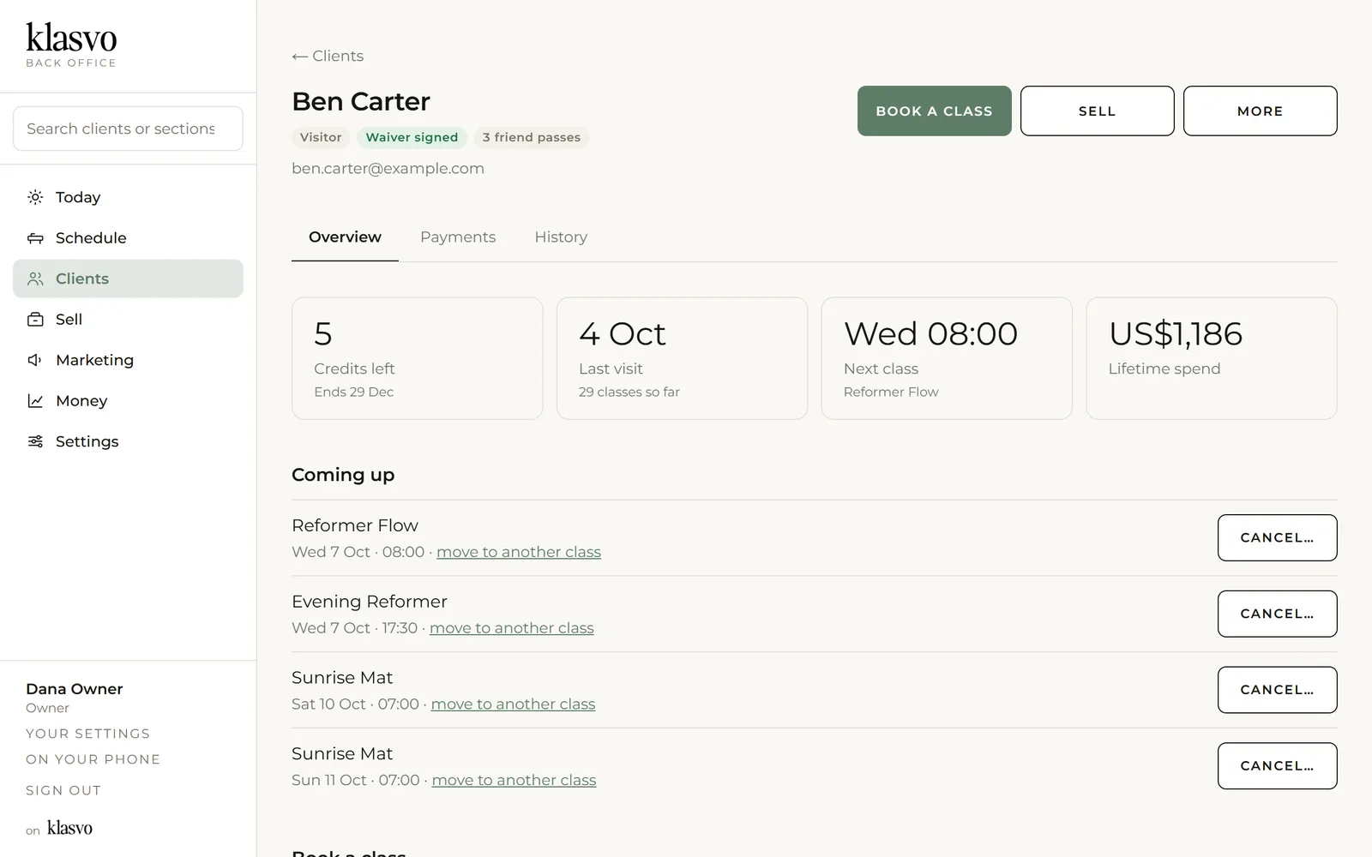Screen dimensions: 1372x857
Task: Open the History tab
Action: [x=561, y=237]
